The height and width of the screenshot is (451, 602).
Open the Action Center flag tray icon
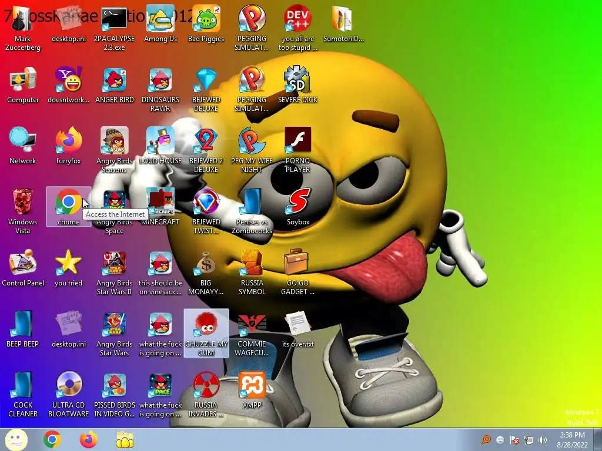pyautogui.click(x=514, y=440)
